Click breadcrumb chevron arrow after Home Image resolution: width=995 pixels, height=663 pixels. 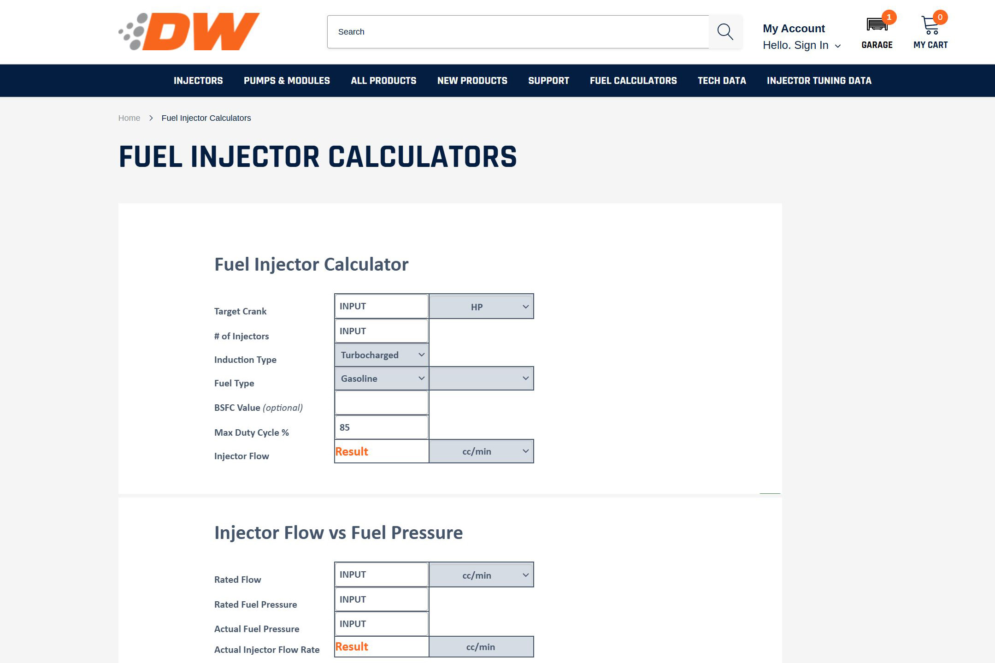pyautogui.click(x=151, y=118)
